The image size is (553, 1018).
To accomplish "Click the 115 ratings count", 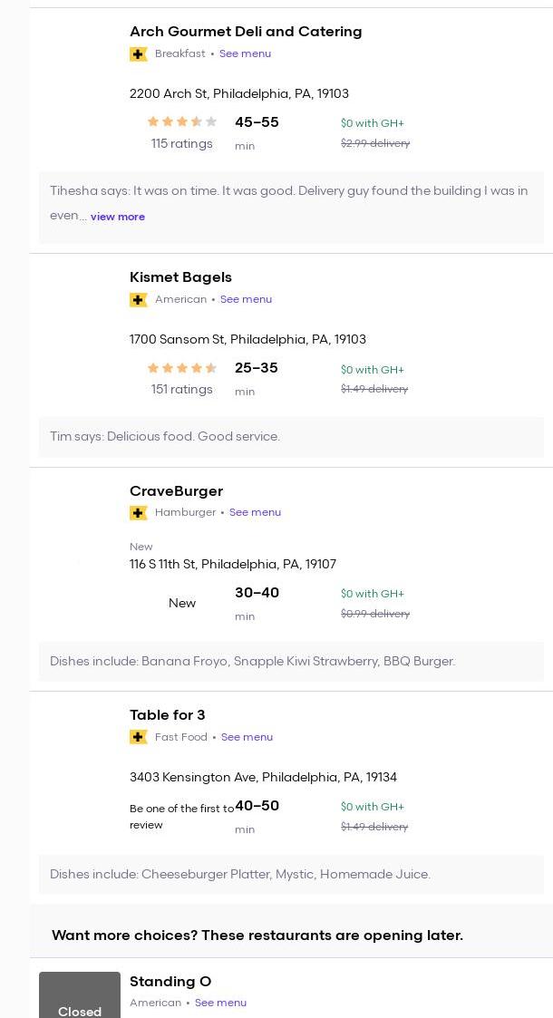I will coord(181,143).
